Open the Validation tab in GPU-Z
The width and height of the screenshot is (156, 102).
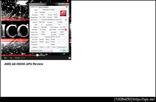coord(46,7)
